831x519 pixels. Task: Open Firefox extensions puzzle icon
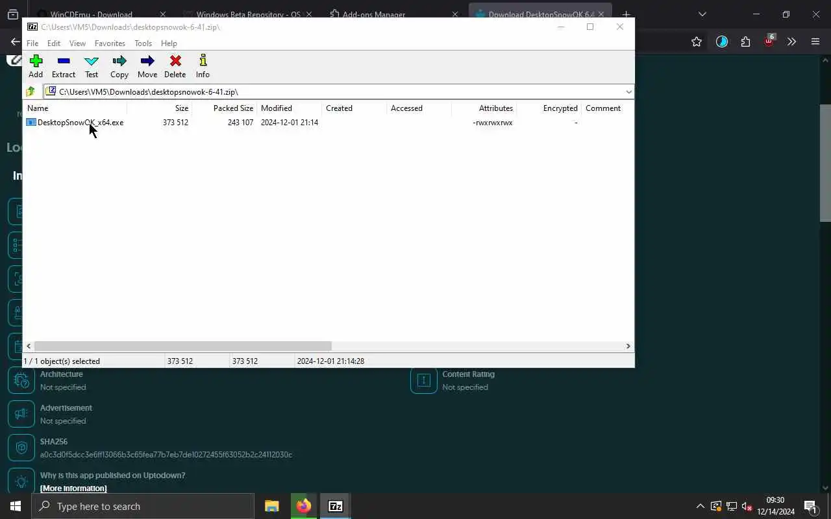[x=745, y=42]
